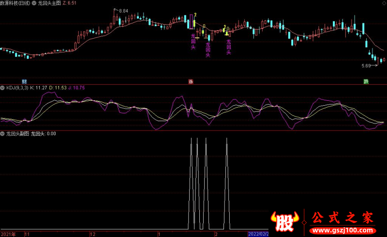Open the www.gszj100.com website link
387x237 pixels.
343,231
